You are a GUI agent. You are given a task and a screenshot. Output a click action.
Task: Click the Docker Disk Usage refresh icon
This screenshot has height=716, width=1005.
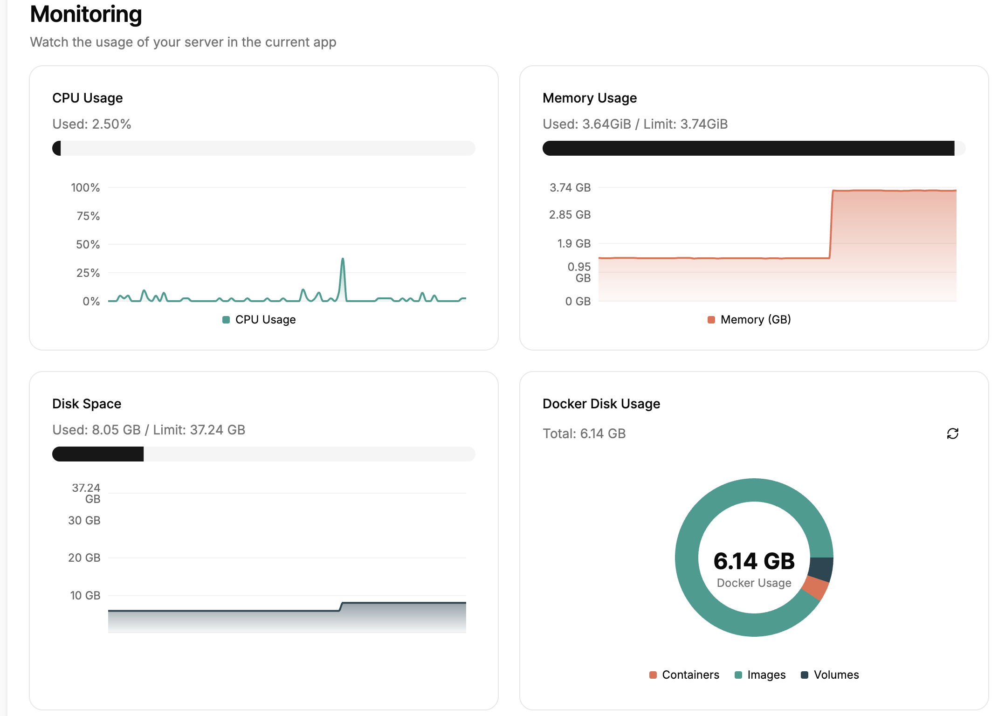click(952, 434)
